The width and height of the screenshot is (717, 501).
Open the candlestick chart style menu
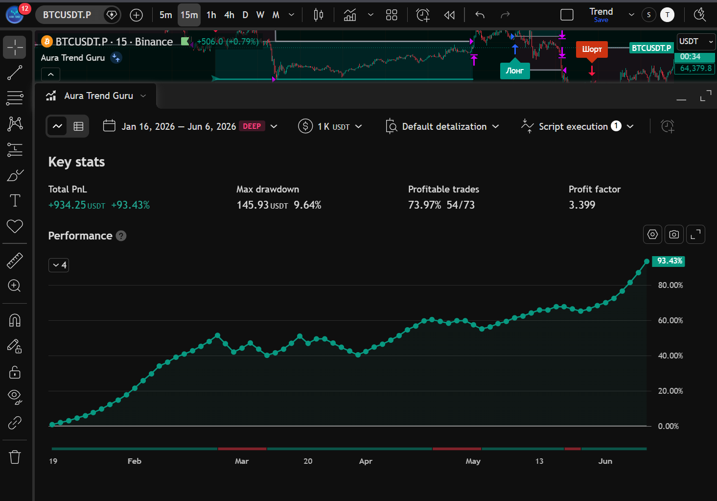(x=319, y=15)
